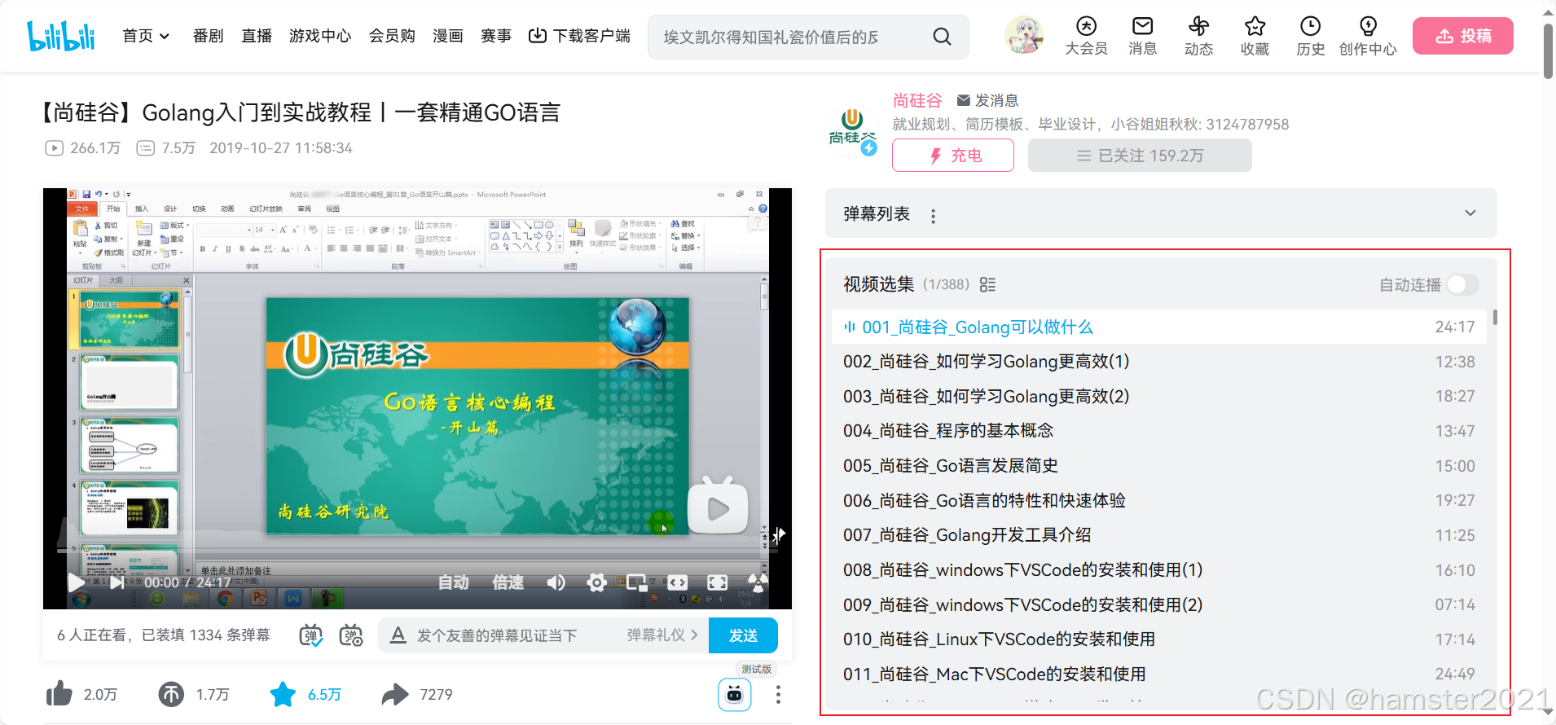Go to 番剧 section

(x=208, y=36)
